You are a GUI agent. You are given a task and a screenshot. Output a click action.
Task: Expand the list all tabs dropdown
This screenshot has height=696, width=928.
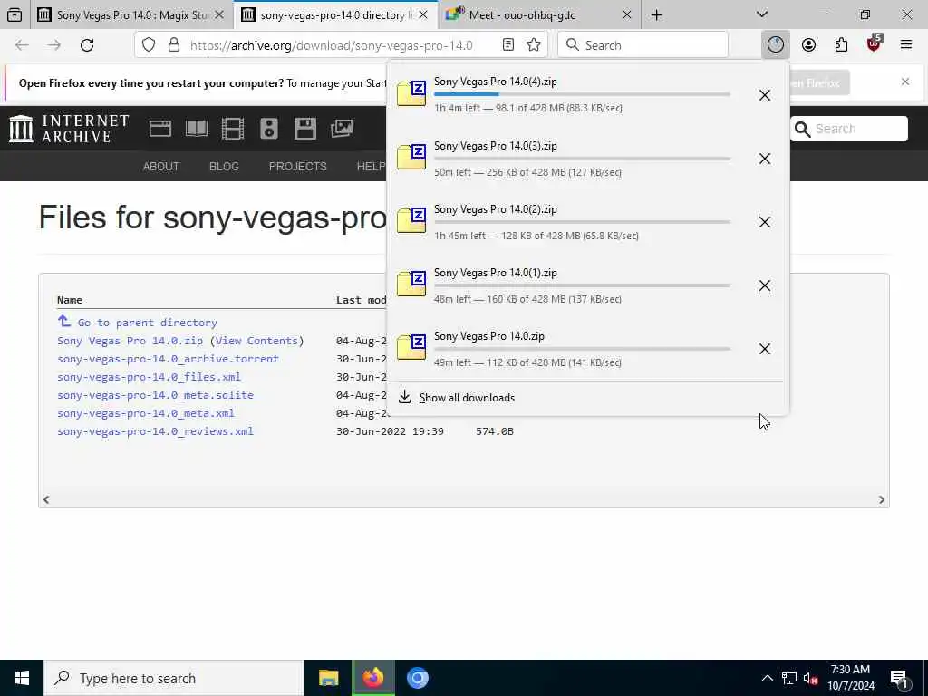[762, 14]
